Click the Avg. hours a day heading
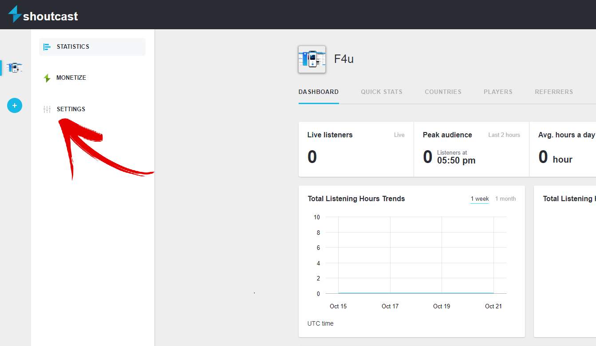The width and height of the screenshot is (596, 346). [x=566, y=135]
